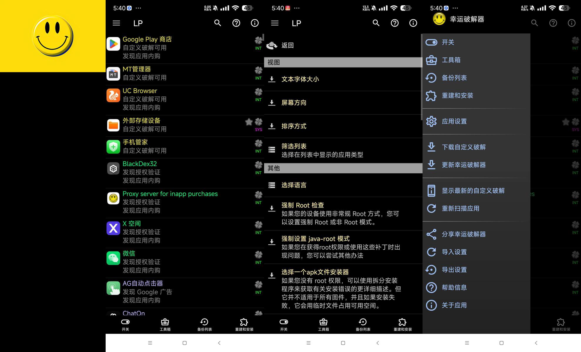Tap the X 空间 app icon

tap(113, 228)
